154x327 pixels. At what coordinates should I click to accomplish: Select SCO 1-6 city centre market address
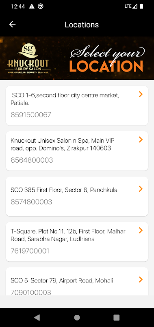click(x=65, y=99)
